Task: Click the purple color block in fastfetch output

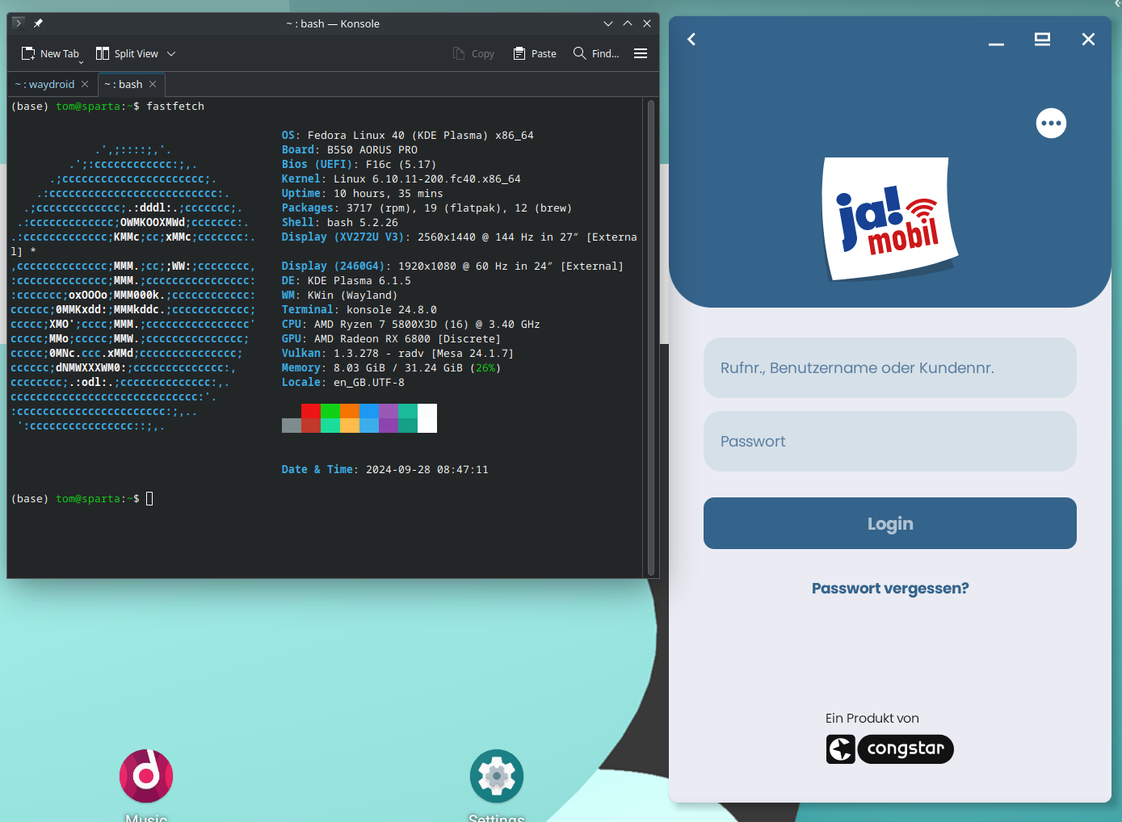Action: [x=389, y=411]
